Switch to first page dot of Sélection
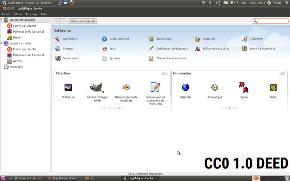The image size is (290, 181). [x=102, y=108]
